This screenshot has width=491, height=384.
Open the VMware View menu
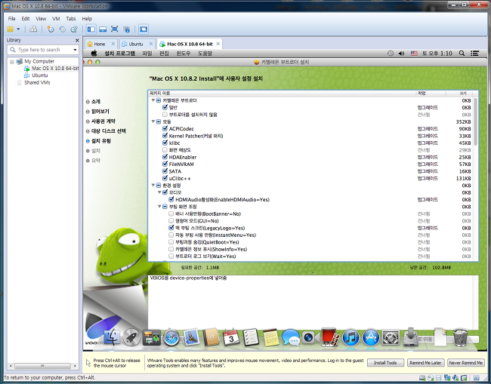tap(41, 19)
